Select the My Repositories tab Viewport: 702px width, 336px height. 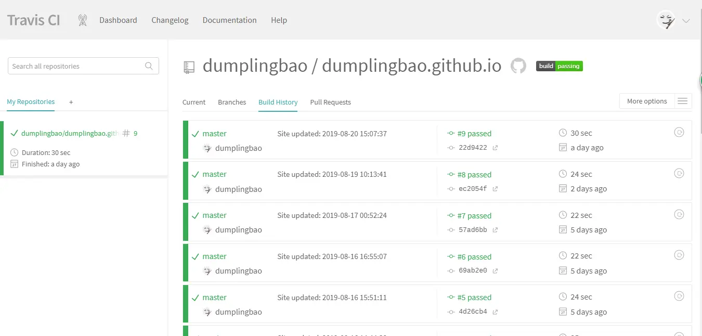click(x=31, y=102)
